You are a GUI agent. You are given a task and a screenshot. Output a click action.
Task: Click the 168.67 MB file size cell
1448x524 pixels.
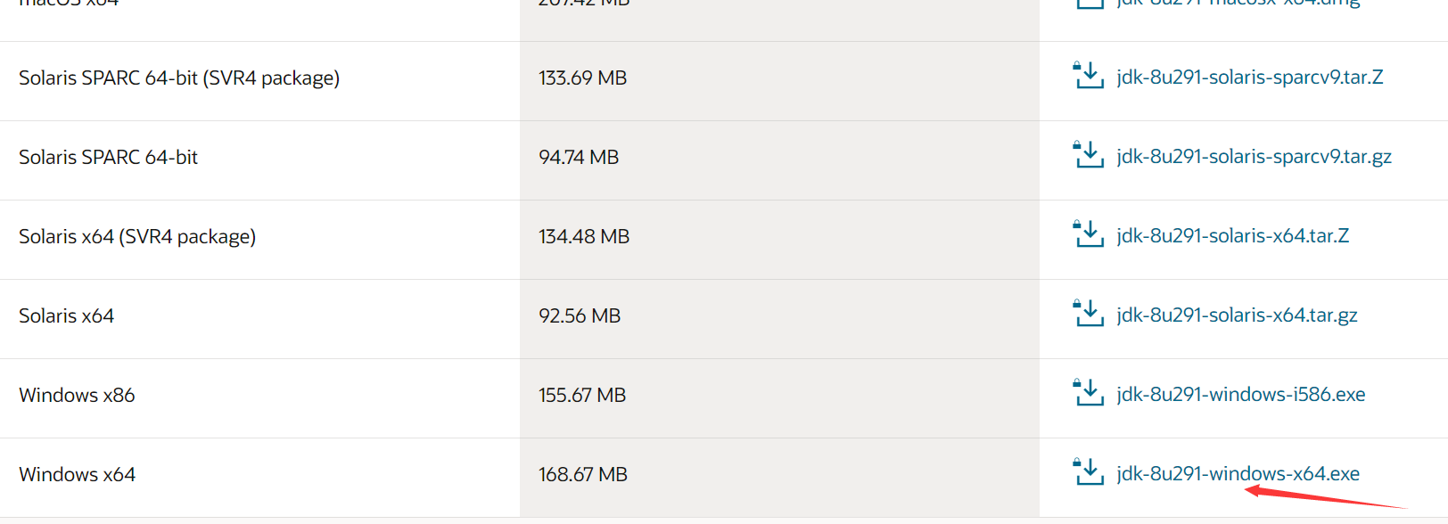(583, 475)
